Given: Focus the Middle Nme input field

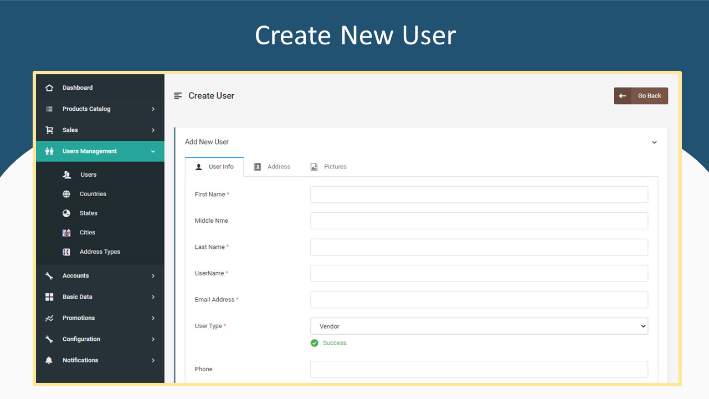Looking at the screenshot, I should (479, 221).
